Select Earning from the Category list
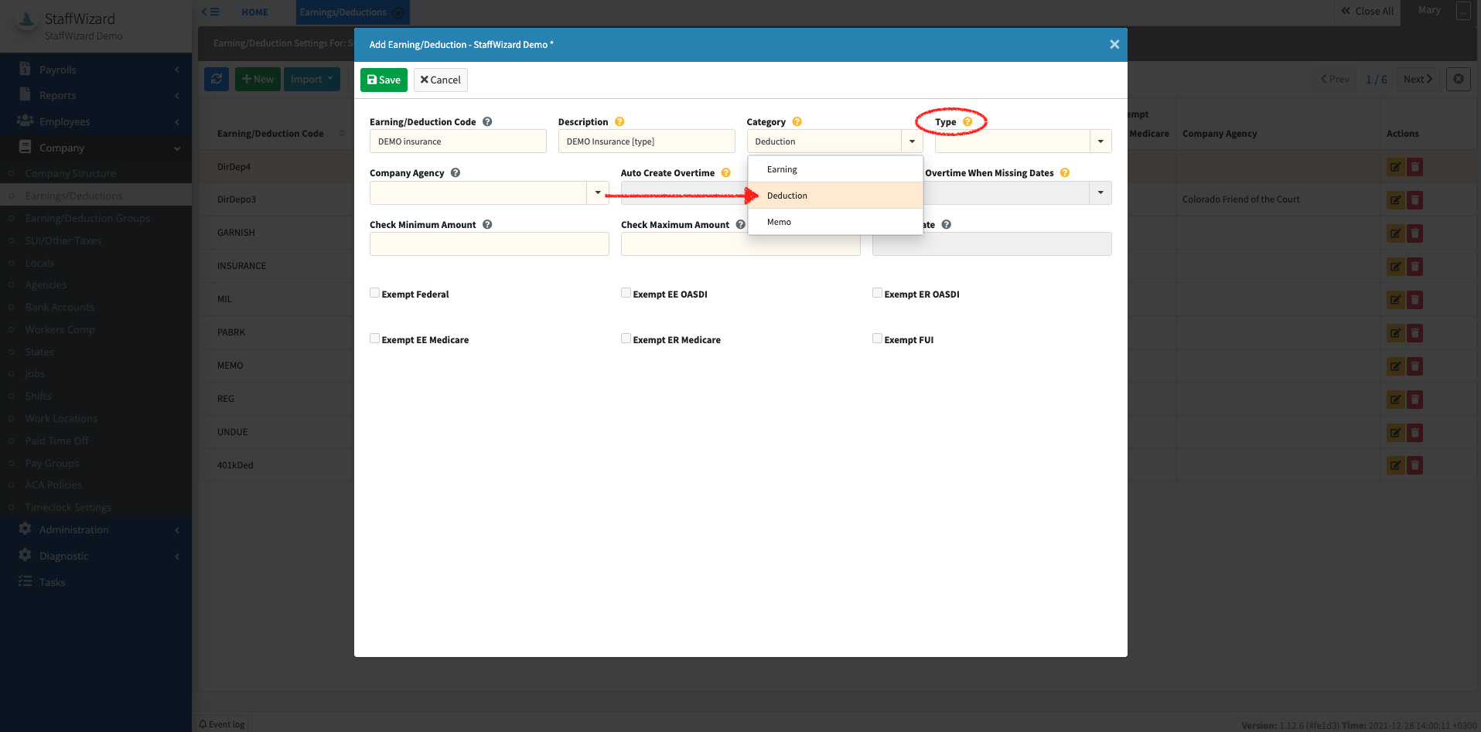Viewport: 1481px width, 732px height. pos(782,169)
